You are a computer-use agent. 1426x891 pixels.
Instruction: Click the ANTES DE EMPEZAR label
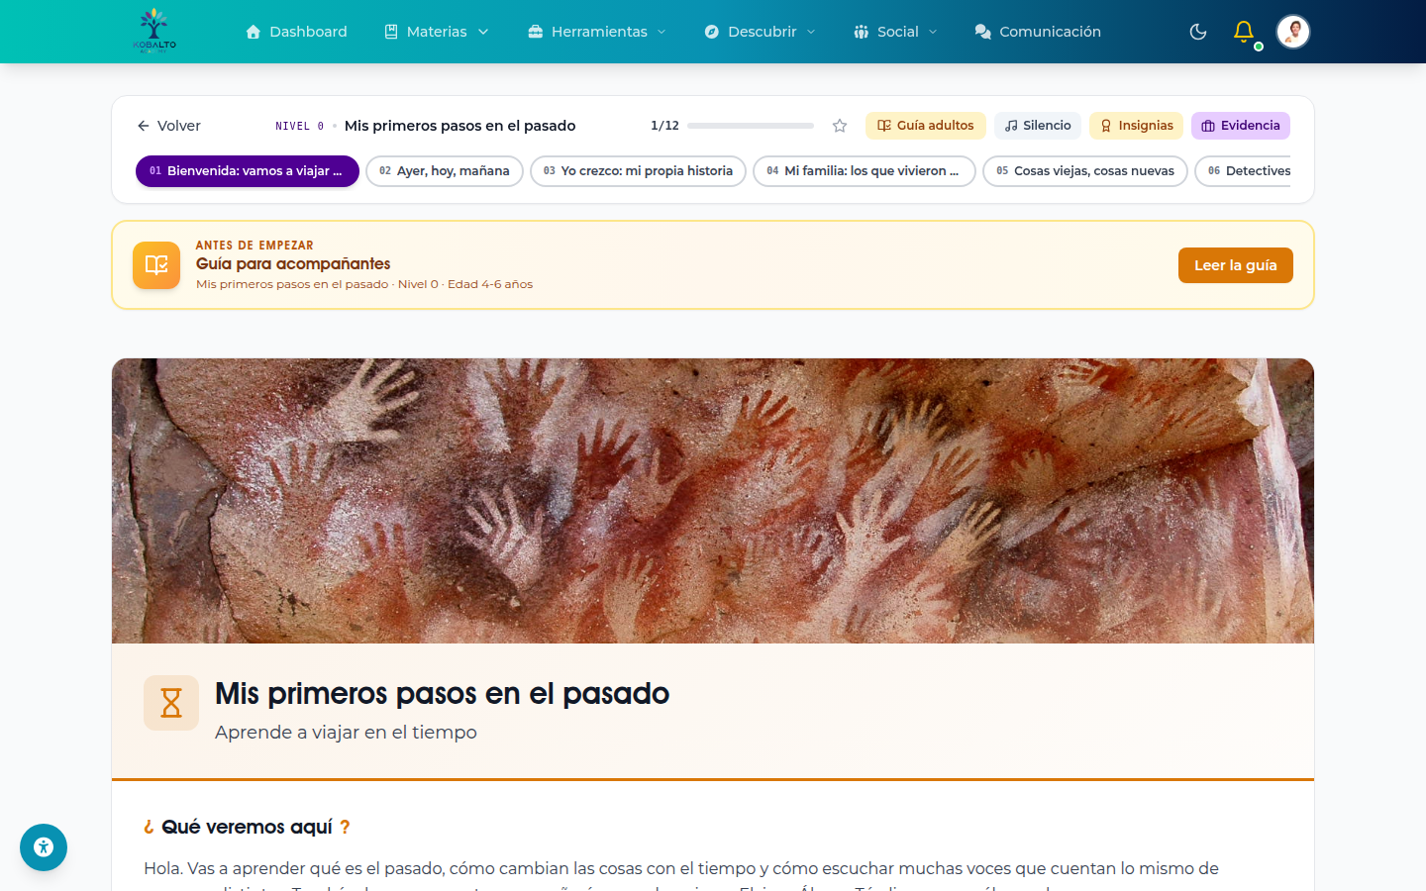point(255,246)
